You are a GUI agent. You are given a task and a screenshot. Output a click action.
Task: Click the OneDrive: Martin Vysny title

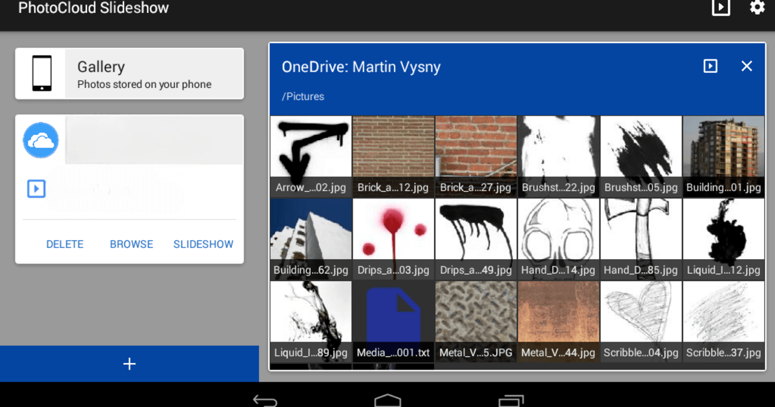pos(361,67)
